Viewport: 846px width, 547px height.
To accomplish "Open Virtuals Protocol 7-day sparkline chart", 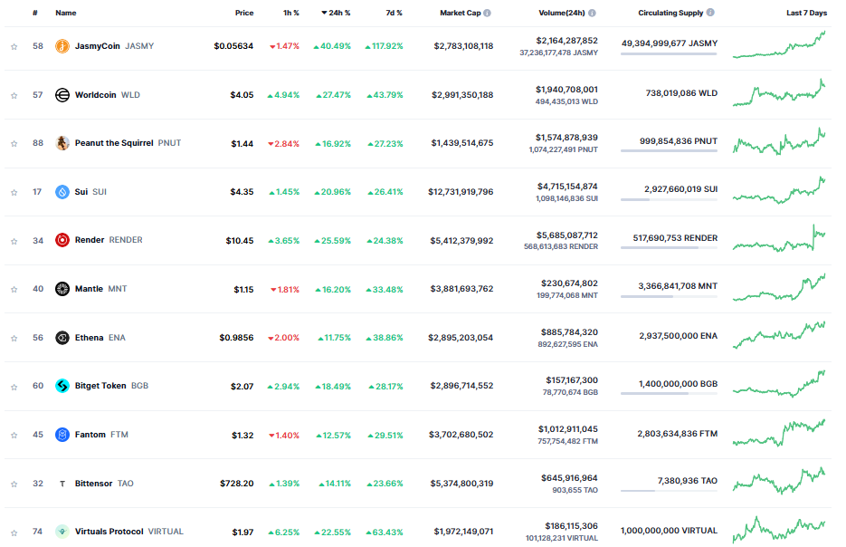I will coord(779,530).
